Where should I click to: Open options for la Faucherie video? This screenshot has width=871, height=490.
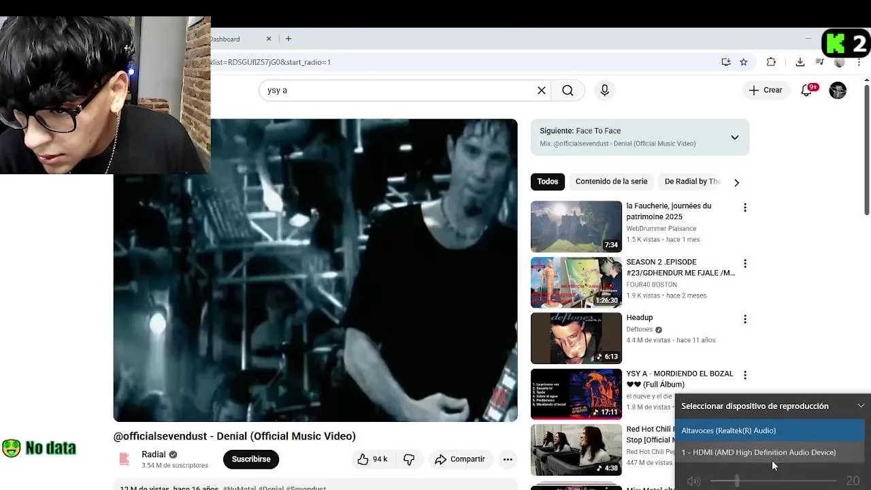tap(744, 208)
